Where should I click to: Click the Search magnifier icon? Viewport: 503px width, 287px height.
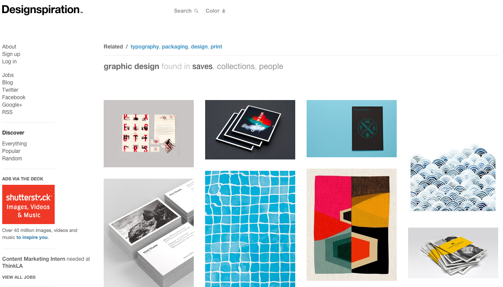point(196,11)
